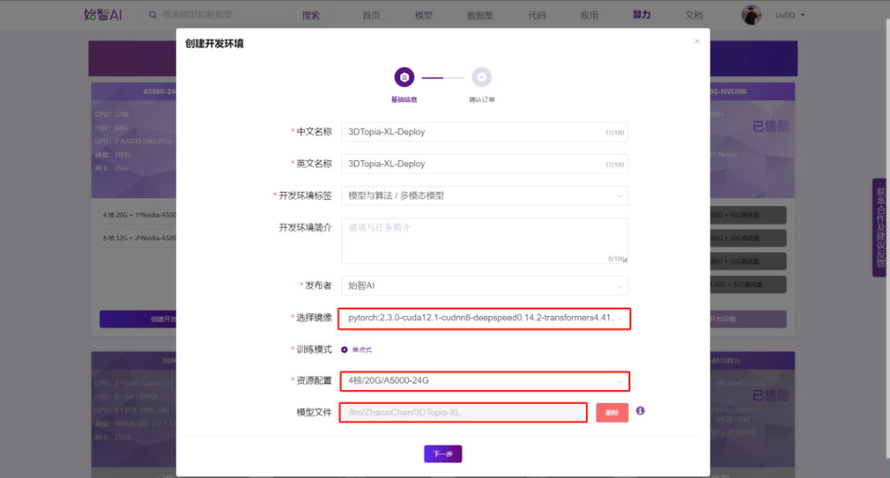This screenshot has height=478, width=890.
Task: Close the 创建开发环境 dialog
Action: [x=697, y=42]
